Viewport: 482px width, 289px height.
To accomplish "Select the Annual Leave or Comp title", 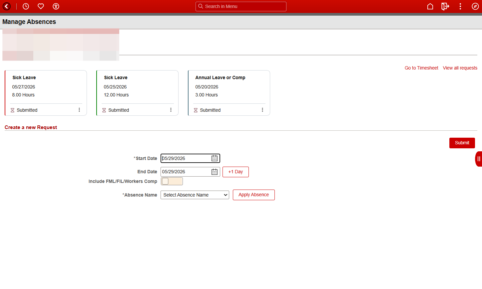I will coord(220,77).
